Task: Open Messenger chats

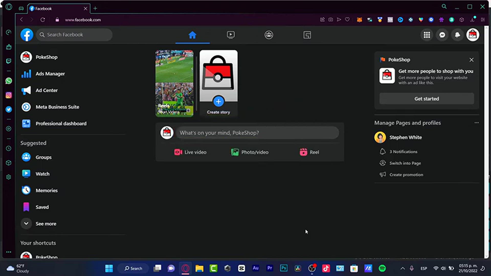Action: [x=442, y=35]
